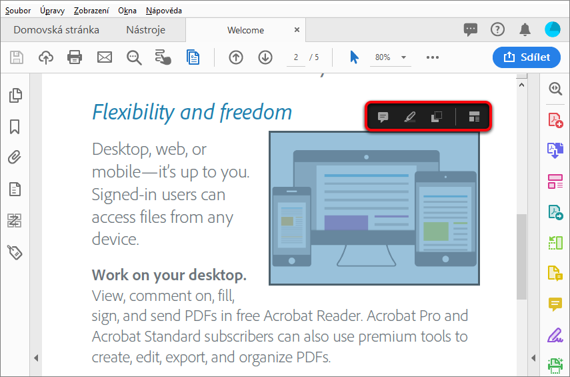Open notifications bell

pyautogui.click(x=525, y=29)
